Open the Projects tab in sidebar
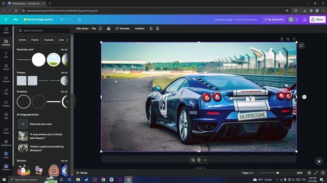The image size is (327, 183). click(6, 104)
